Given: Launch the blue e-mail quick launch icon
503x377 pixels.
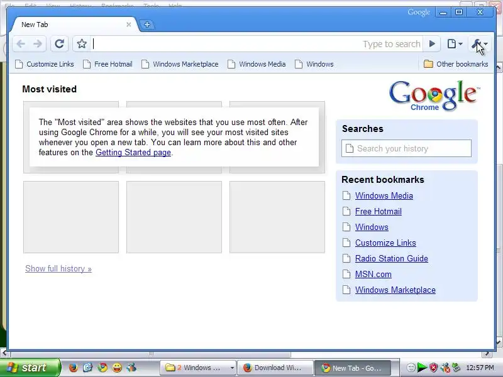Looking at the screenshot, I should (x=87, y=368).
